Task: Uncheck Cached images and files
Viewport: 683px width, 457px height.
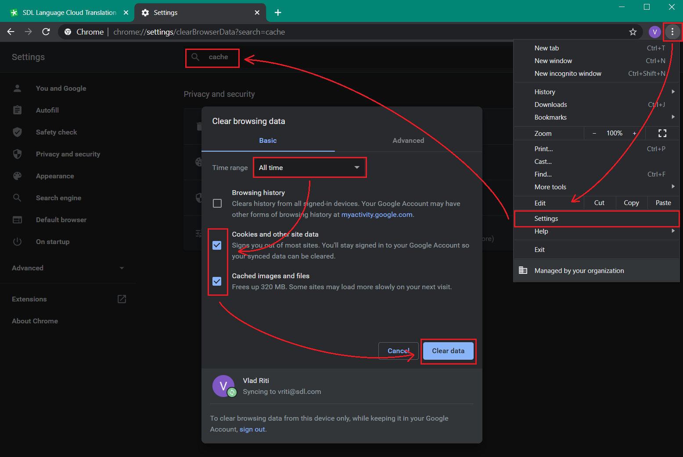Action: 217,281
